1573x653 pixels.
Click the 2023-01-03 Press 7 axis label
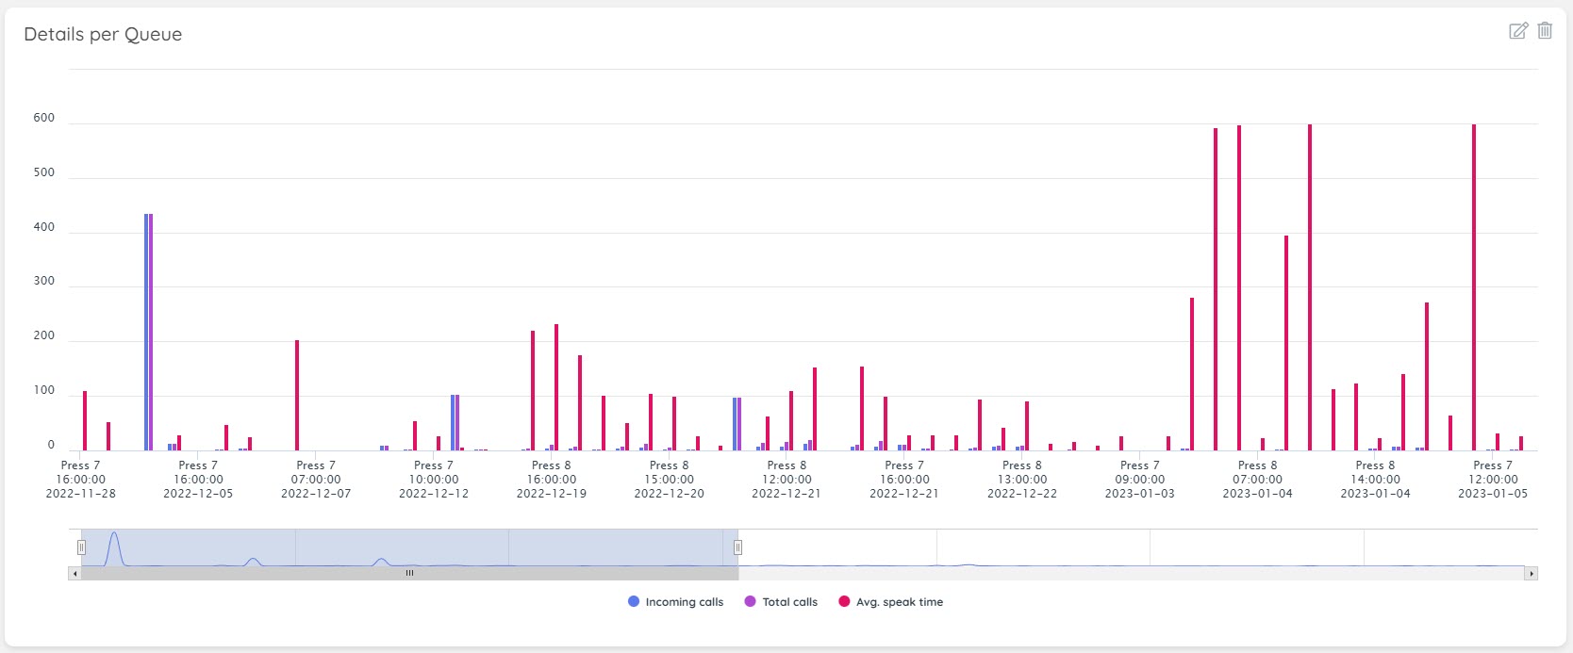pyautogui.click(x=1140, y=479)
